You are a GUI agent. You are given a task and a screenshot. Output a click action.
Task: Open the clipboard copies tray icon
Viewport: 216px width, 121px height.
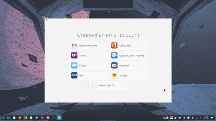(x=176, y=118)
